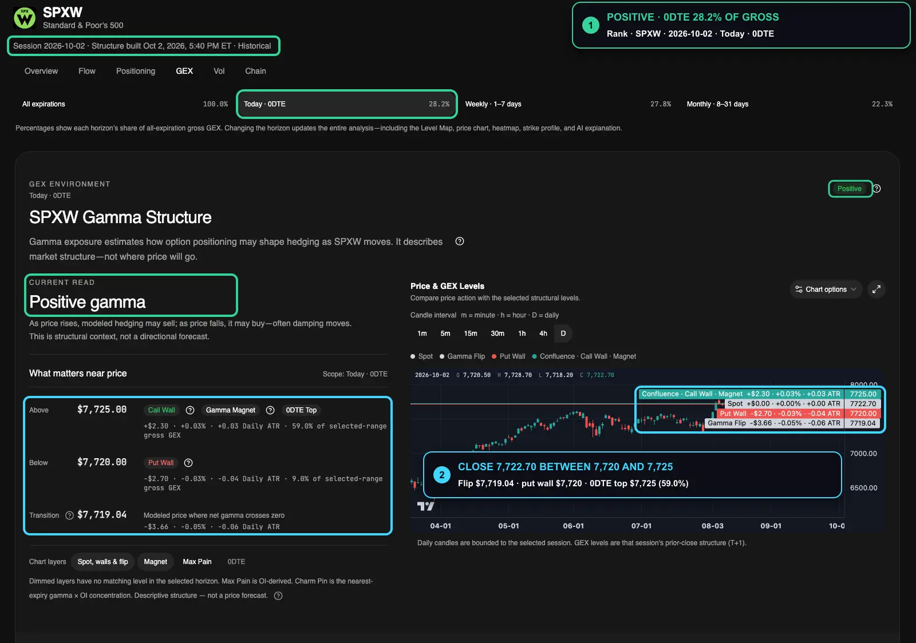Screen dimensions: 916x643
Task: Switch to 1h candle interval
Action: tap(522, 334)
